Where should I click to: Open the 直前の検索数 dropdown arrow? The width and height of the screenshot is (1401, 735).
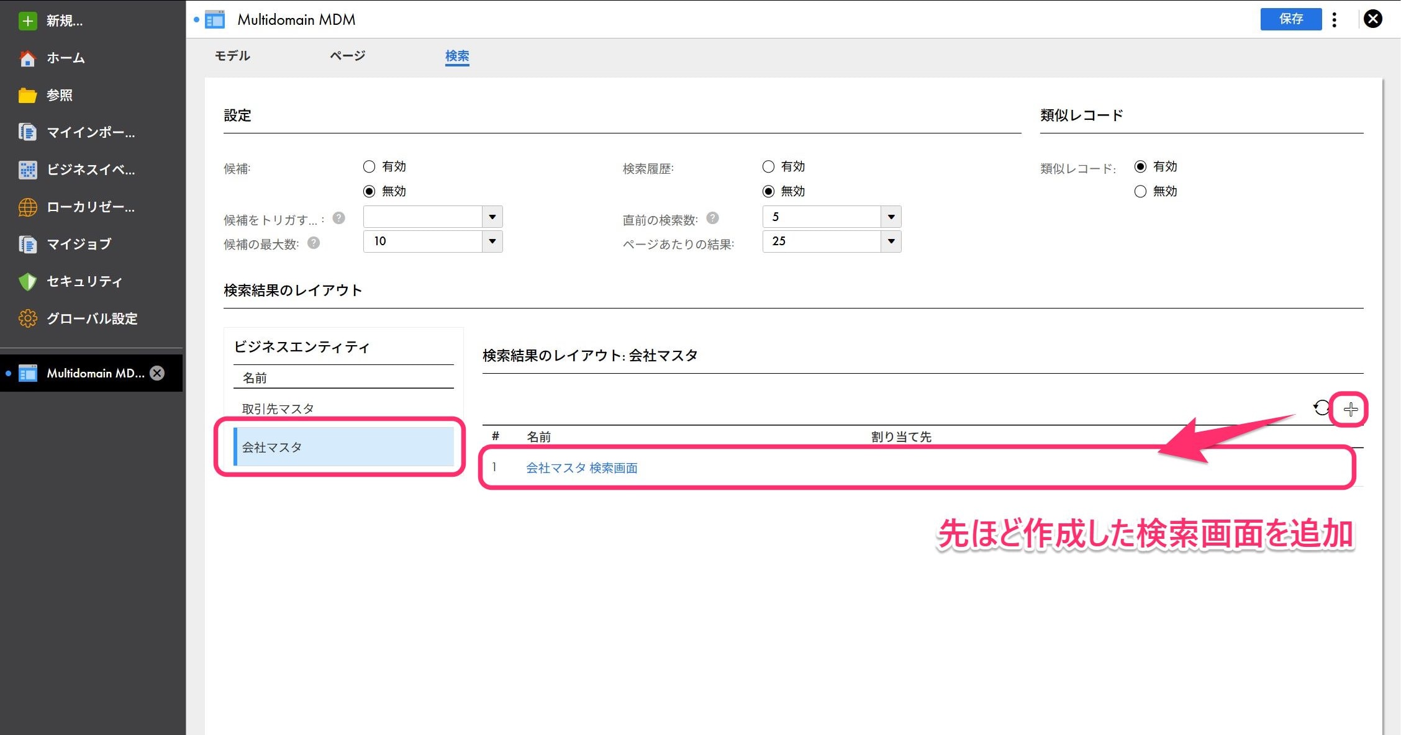coord(891,217)
